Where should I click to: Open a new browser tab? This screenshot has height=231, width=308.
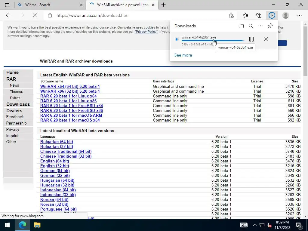pos(163,5)
